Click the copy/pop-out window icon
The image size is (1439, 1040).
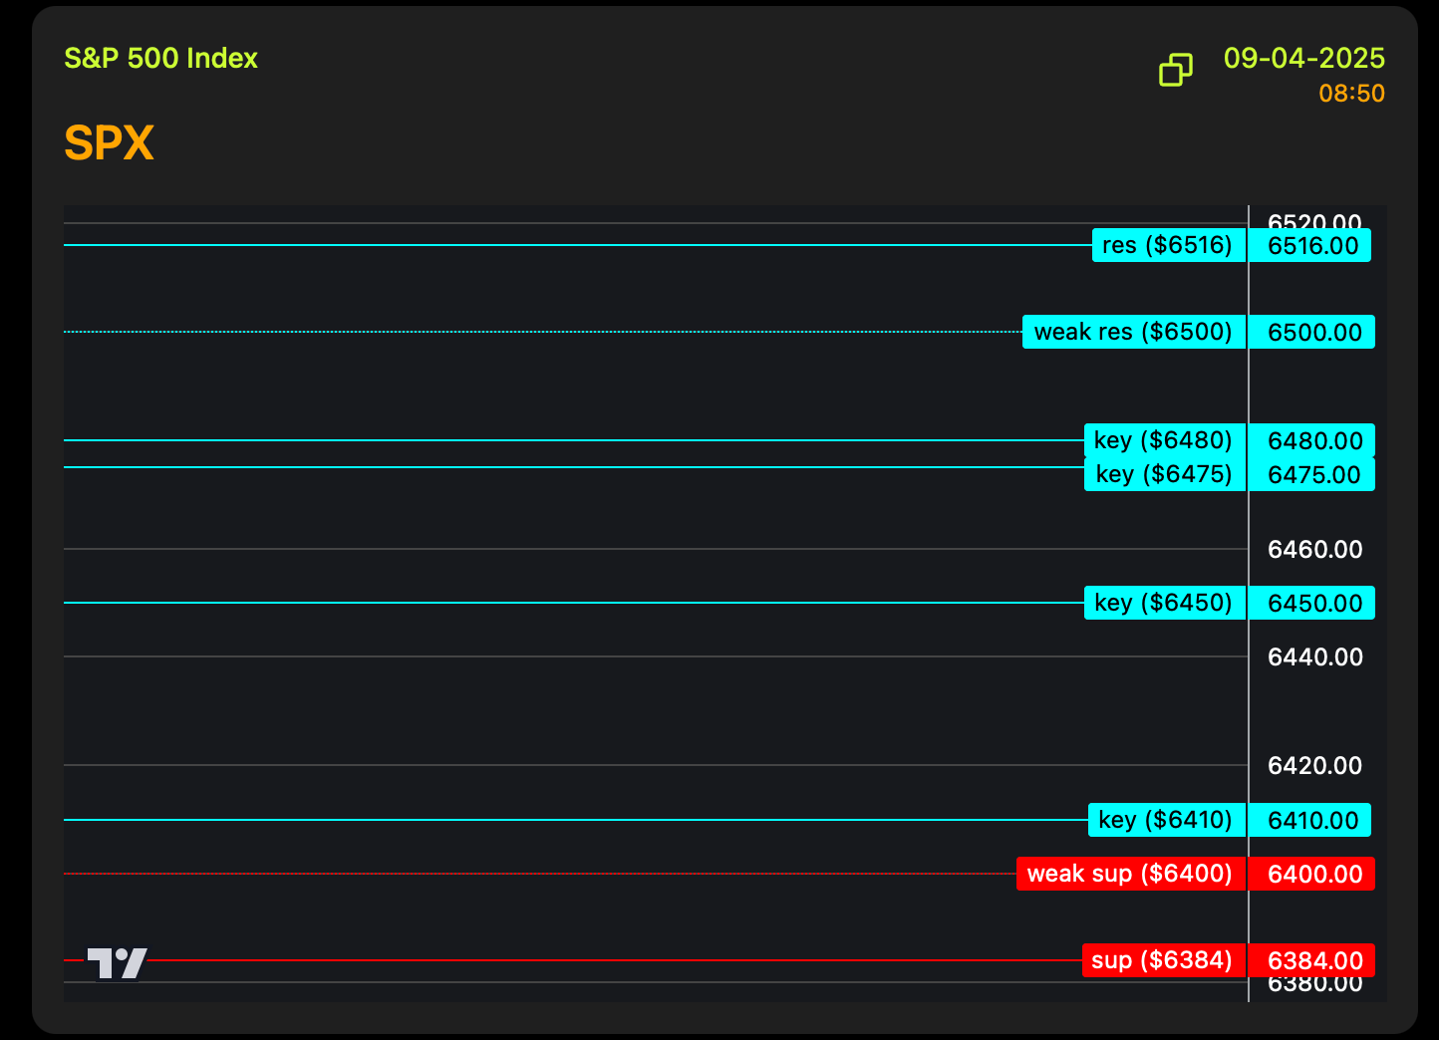[x=1176, y=70]
